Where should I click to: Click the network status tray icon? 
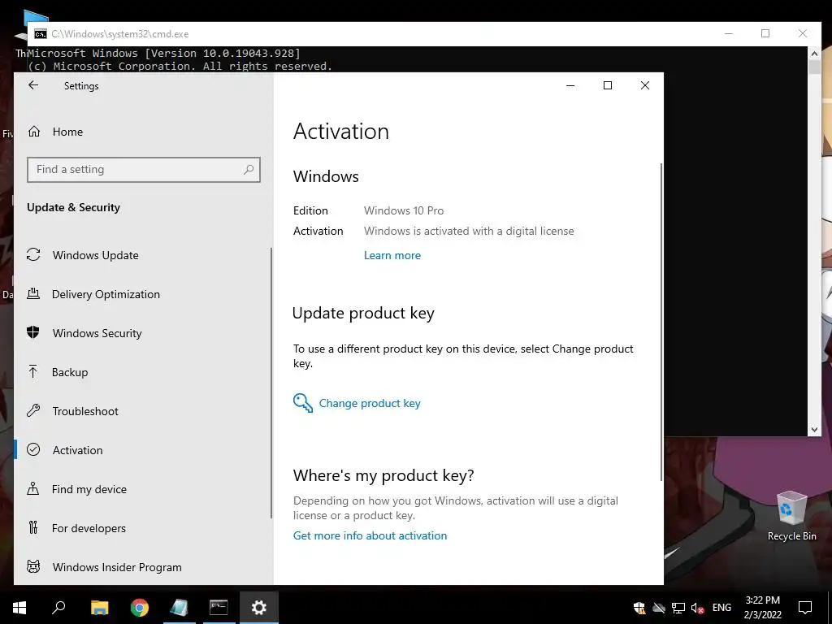point(678,608)
